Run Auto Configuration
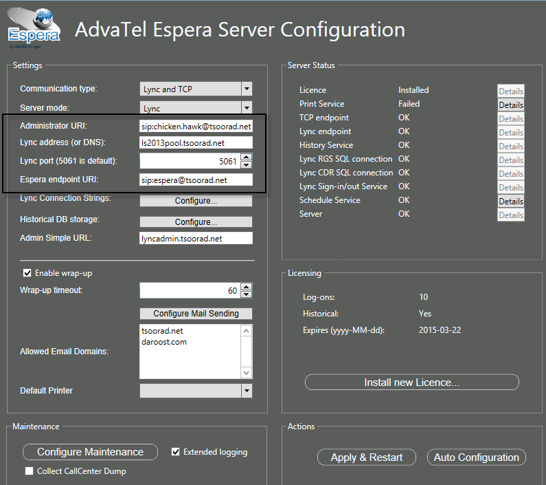 click(477, 457)
